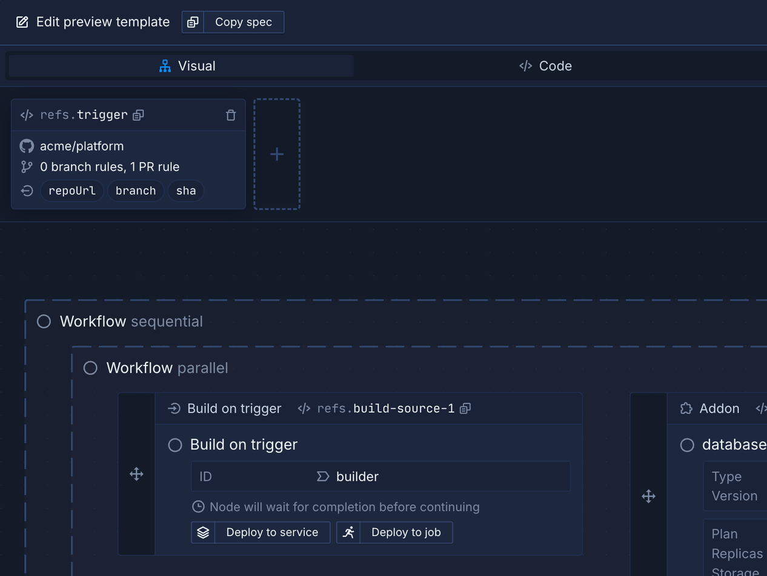
Task: Click the Copy spec button
Action: [x=233, y=22]
